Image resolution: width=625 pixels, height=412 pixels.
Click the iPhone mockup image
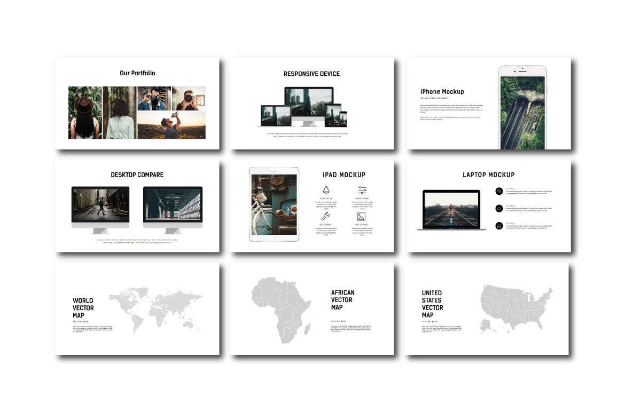click(522, 109)
